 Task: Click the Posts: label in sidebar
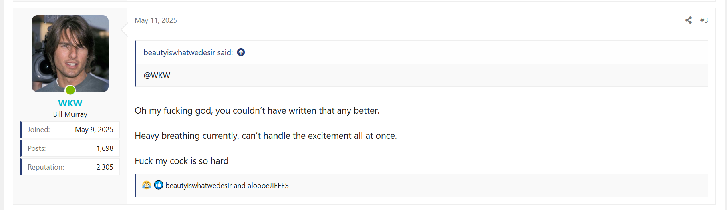point(37,148)
